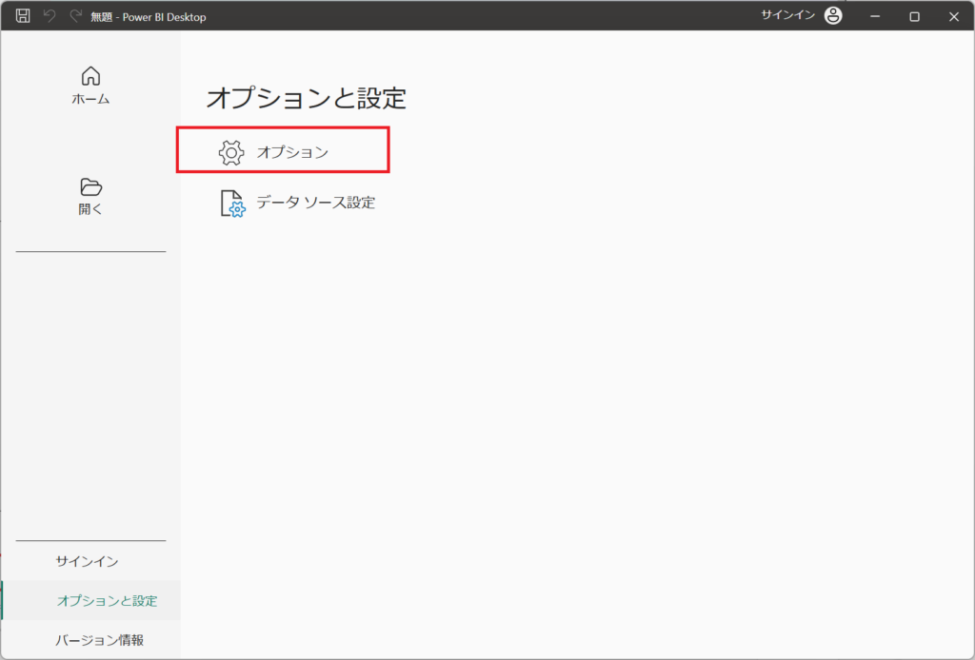The width and height of the screenshot is (975, 660).
Task: Click the データ ソース設定 document-gear icon
Action: (232, 204)
